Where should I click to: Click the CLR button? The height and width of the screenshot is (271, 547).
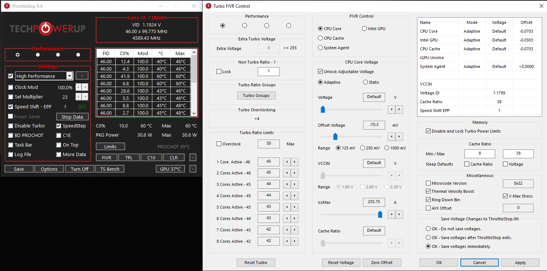pyautogui.click(x=174, y=158)
